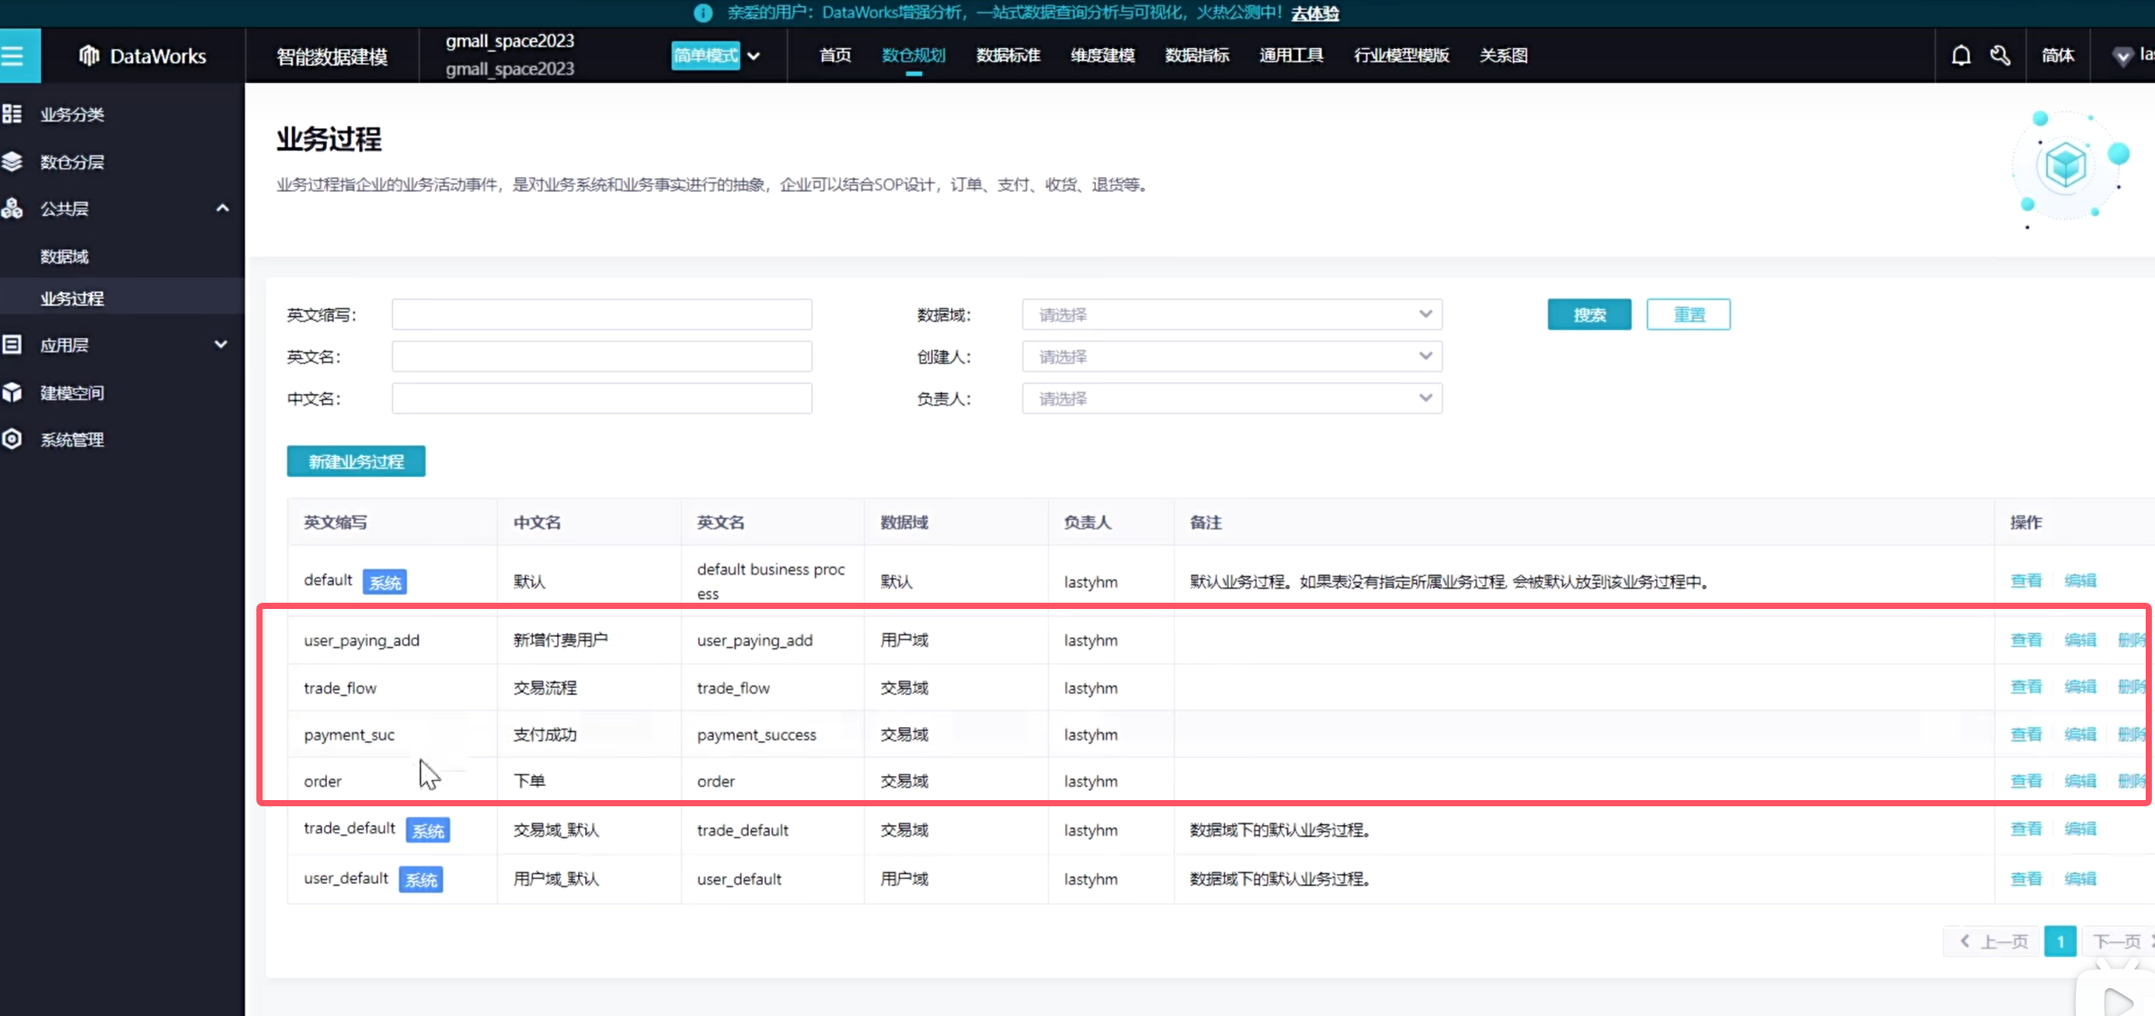Click the info icon in top banner
Screen dimensions: 2155x1016
pyautogui.click(x=703, y=12)
